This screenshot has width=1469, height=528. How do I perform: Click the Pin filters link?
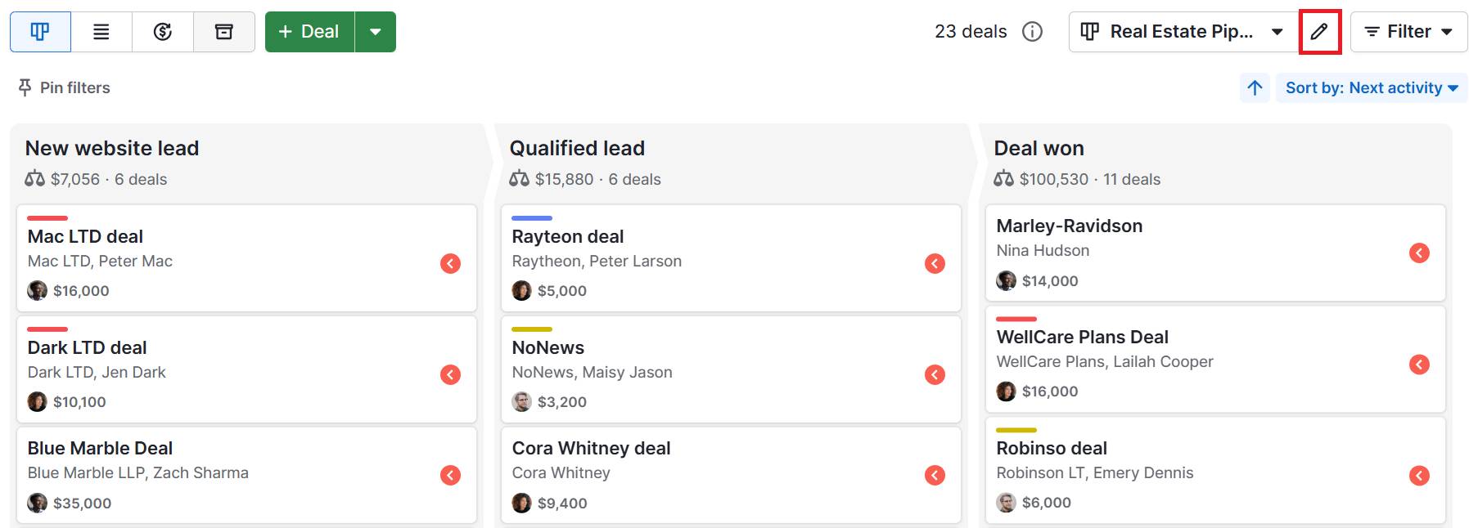coord(75,87)
